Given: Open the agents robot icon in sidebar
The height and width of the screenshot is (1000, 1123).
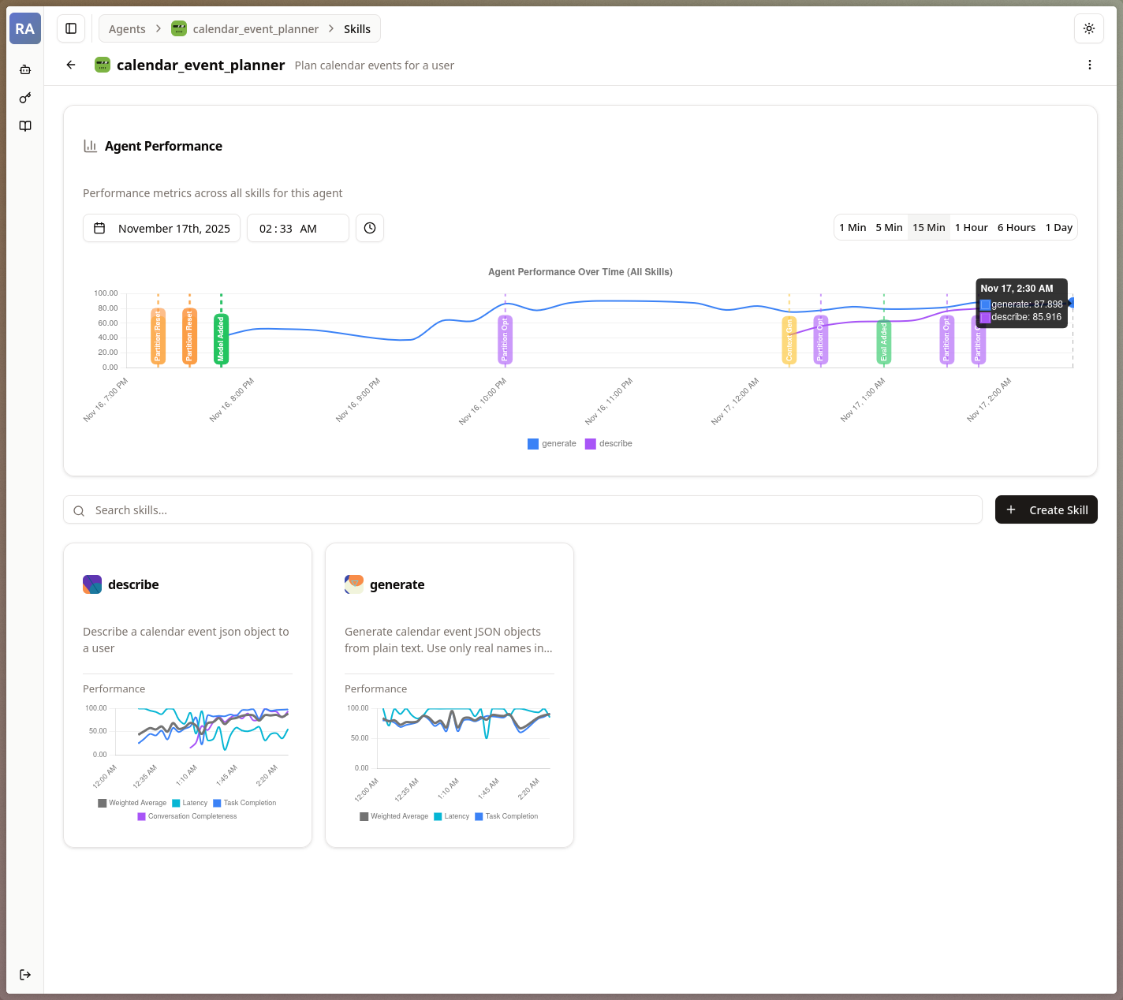Looking at the screenshot, I should 25,69.
